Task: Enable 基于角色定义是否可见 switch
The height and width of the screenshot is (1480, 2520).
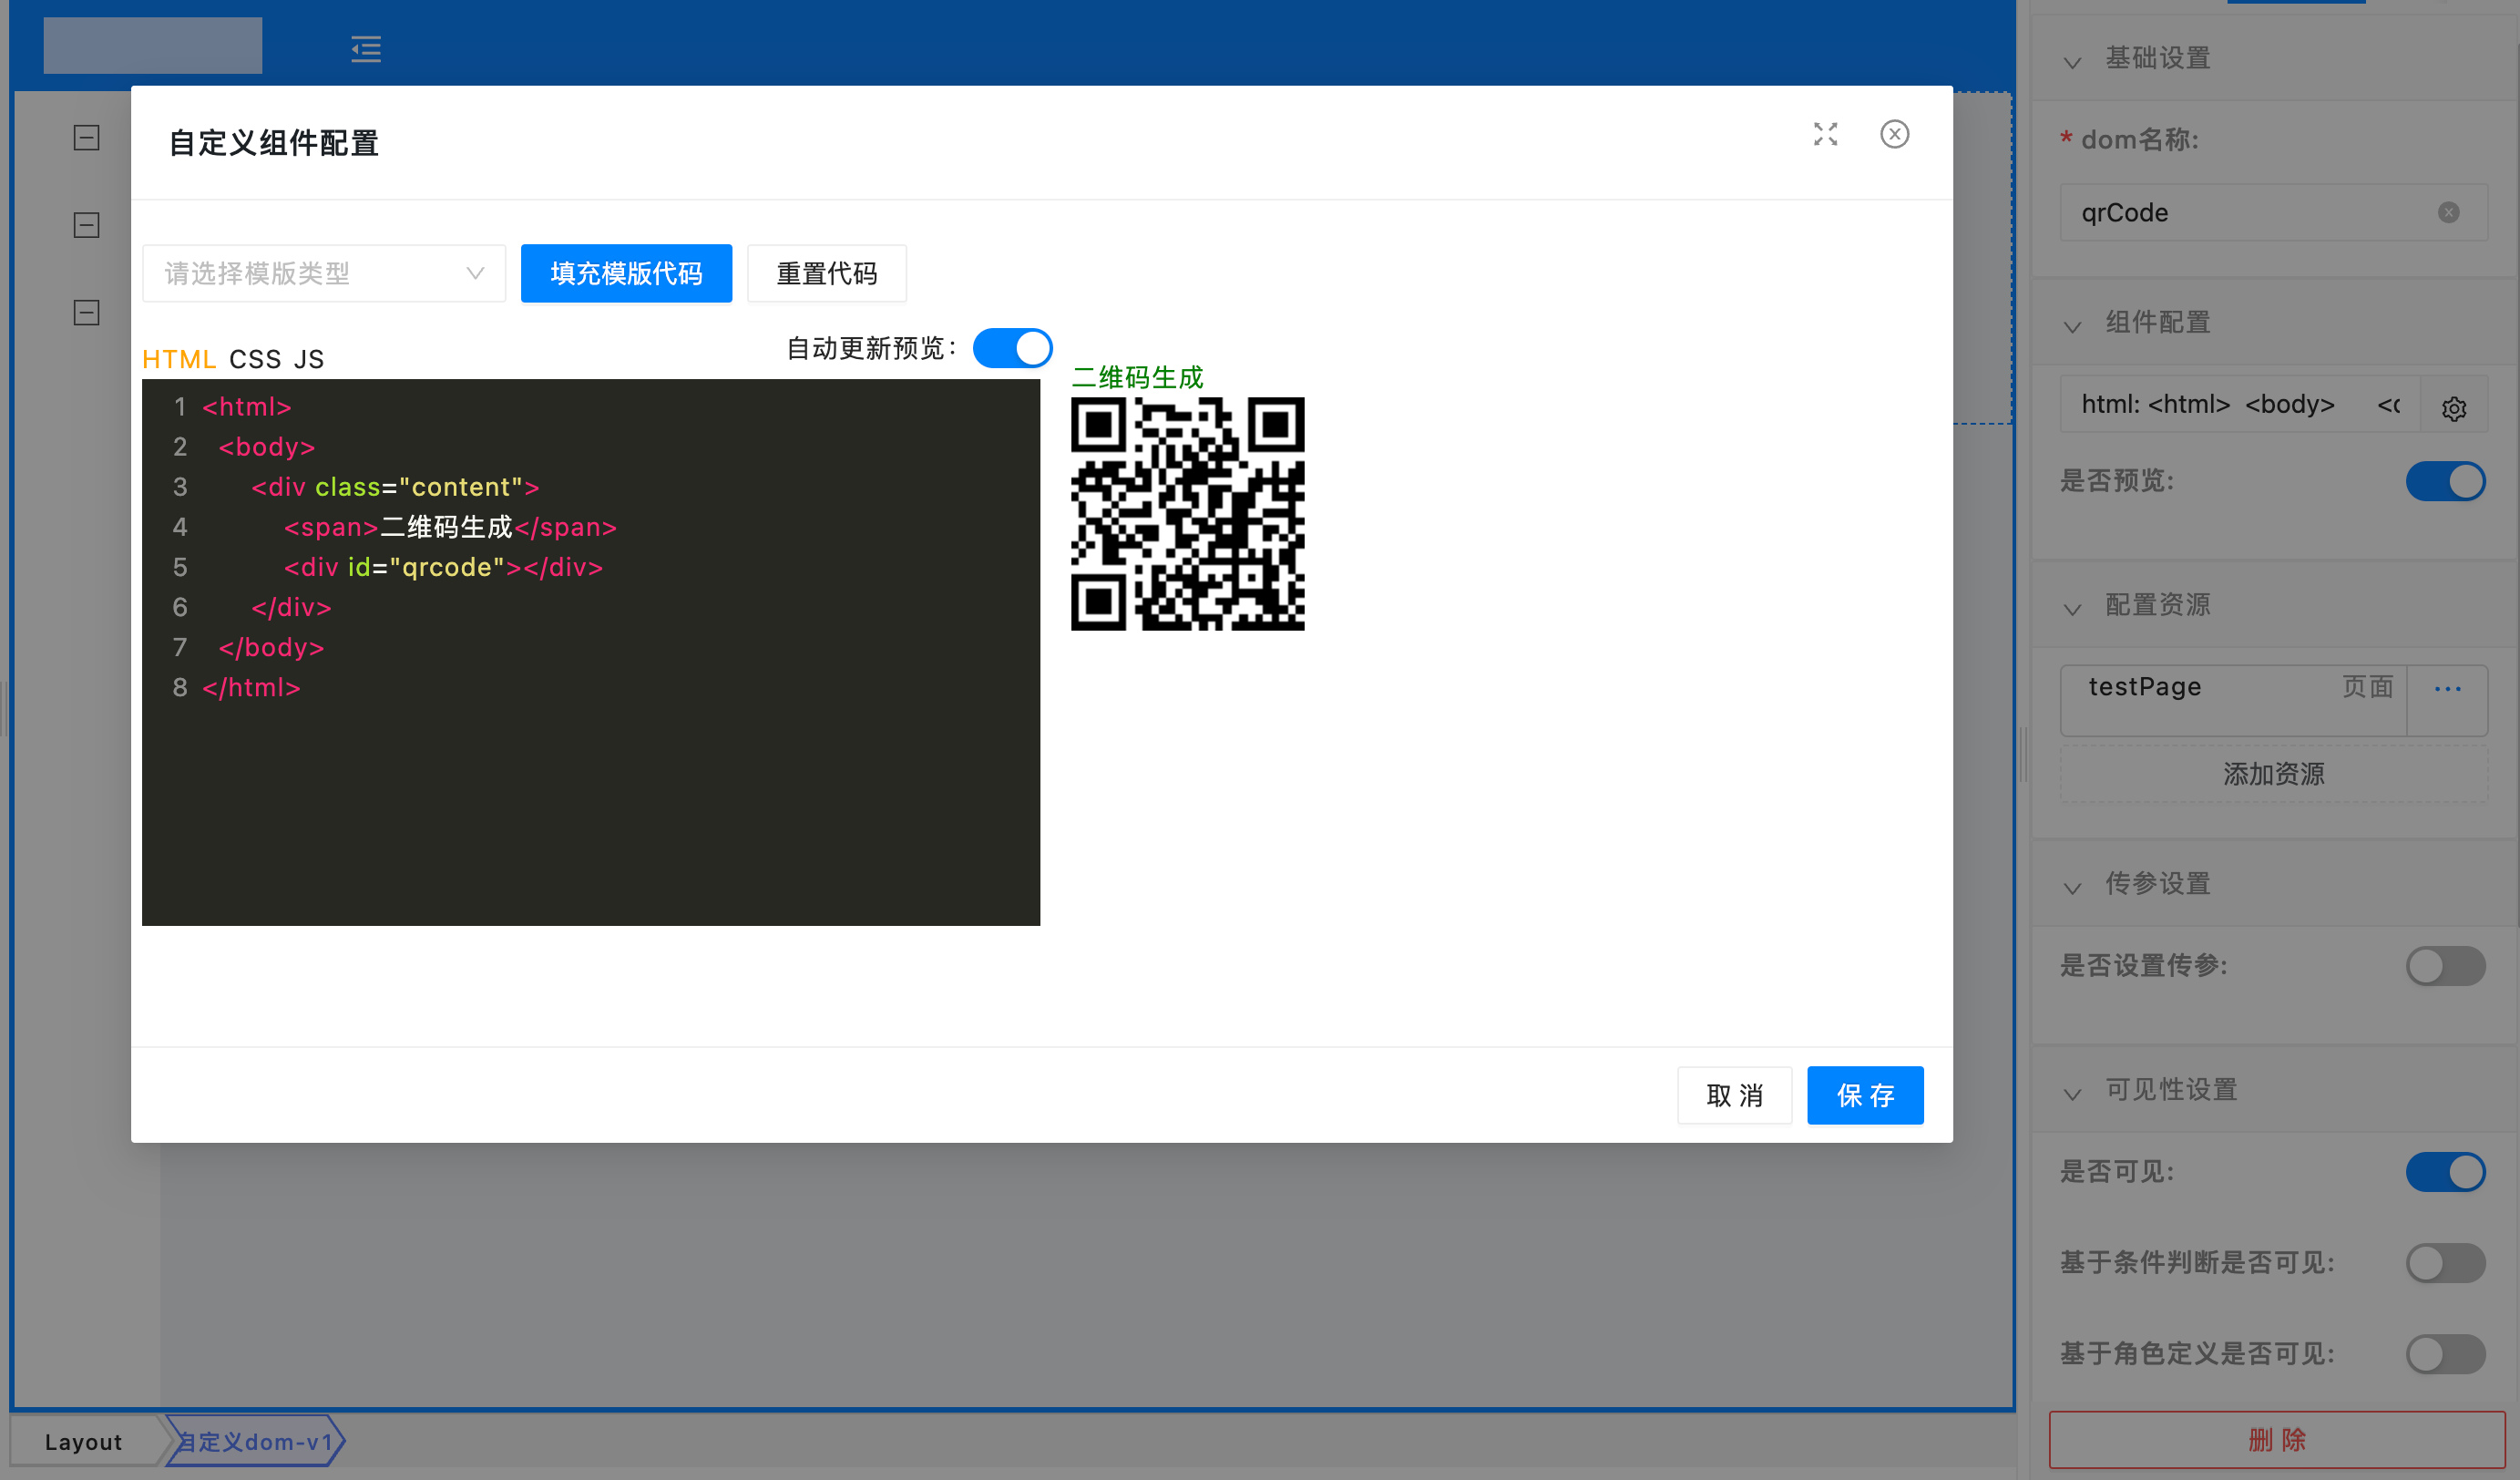Action: 2445,1354
